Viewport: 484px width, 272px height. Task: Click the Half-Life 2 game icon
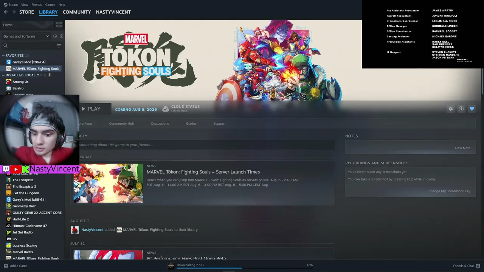click(x=9, y=219)
